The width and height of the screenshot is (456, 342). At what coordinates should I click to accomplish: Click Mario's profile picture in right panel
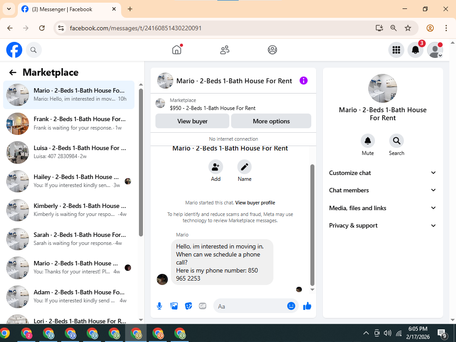pos(383,88)
